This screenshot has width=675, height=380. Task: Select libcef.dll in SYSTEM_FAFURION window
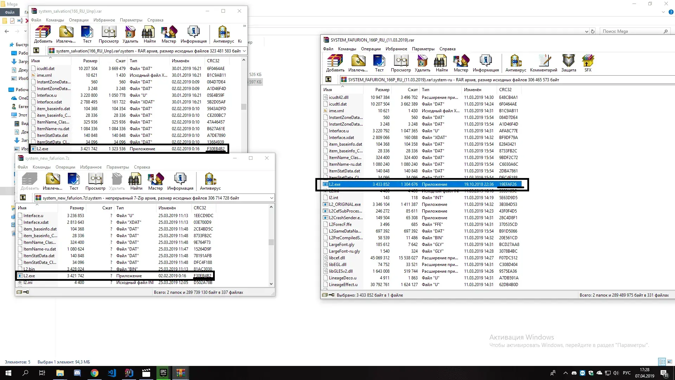422,258
